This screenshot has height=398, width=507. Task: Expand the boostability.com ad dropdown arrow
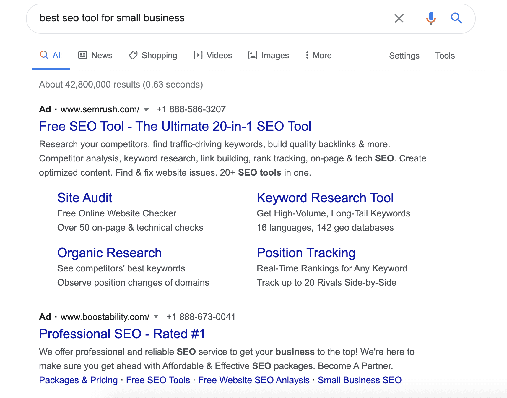pos(156,317)
